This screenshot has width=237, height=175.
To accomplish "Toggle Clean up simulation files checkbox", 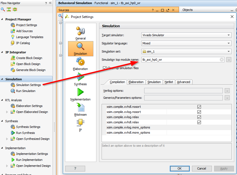I will (105, 68).
